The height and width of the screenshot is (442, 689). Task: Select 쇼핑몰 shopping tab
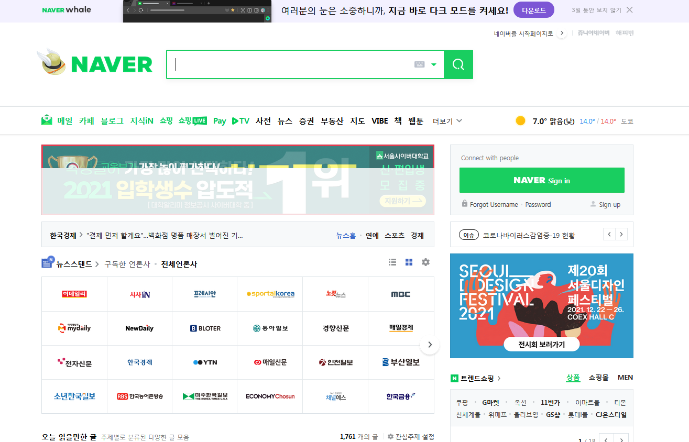(598, 378)
